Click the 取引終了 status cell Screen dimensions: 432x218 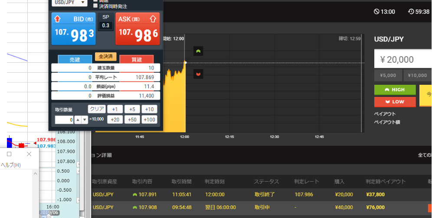265,194
